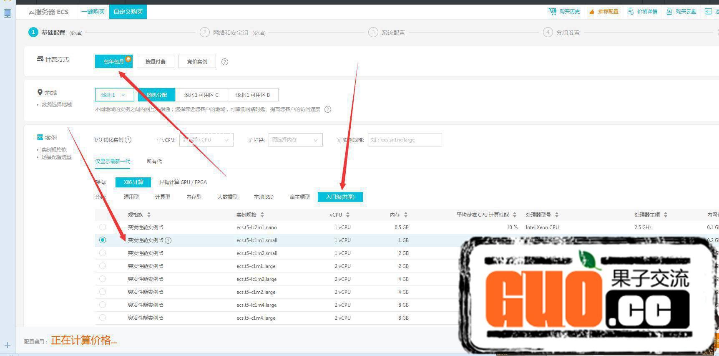Image resolution: width=719 pixels, height=356 pixels.
Task: Select 华北1 可用区 C zone
Action: pos(201,95)
